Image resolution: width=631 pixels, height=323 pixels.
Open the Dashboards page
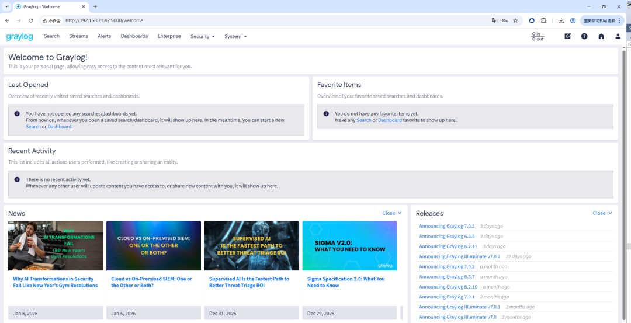tap(134, 36)
